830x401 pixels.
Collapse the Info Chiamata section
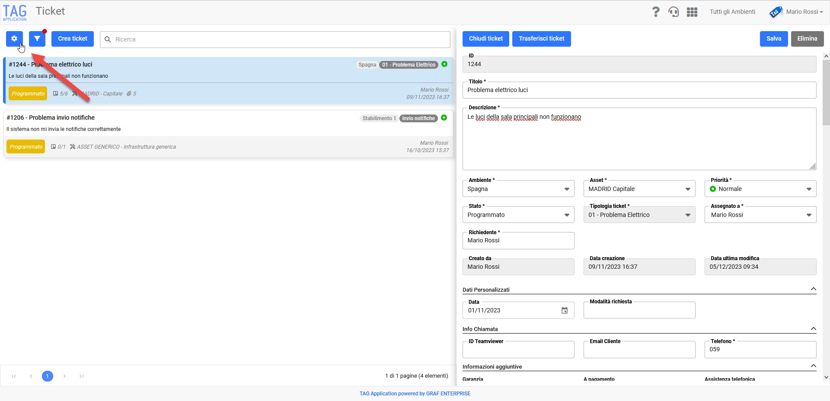[x=813, y=329]
